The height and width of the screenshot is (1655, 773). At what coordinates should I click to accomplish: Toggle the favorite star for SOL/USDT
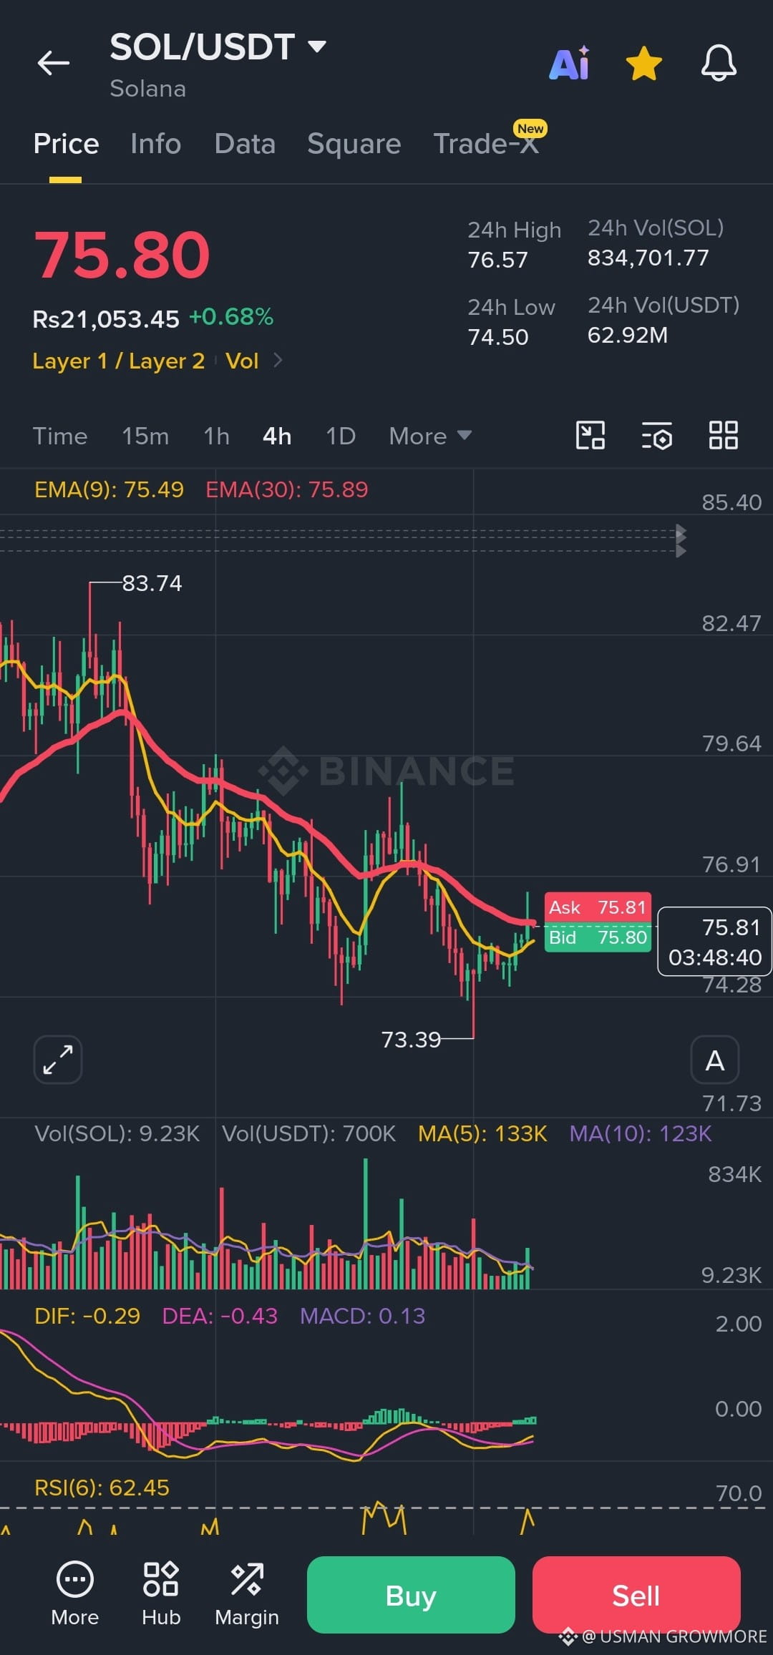[x=644, y=63]
